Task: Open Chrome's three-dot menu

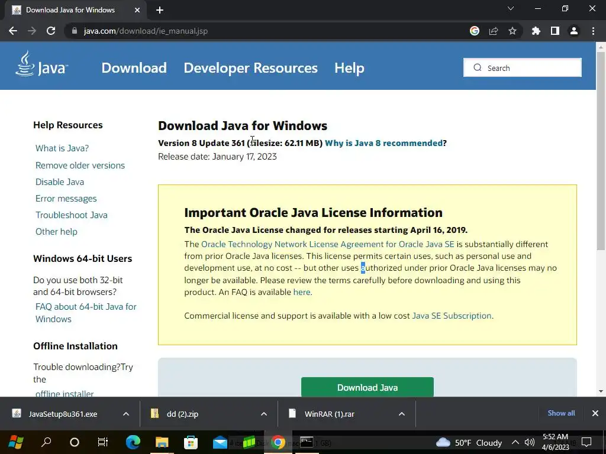Action: [593, 31]
